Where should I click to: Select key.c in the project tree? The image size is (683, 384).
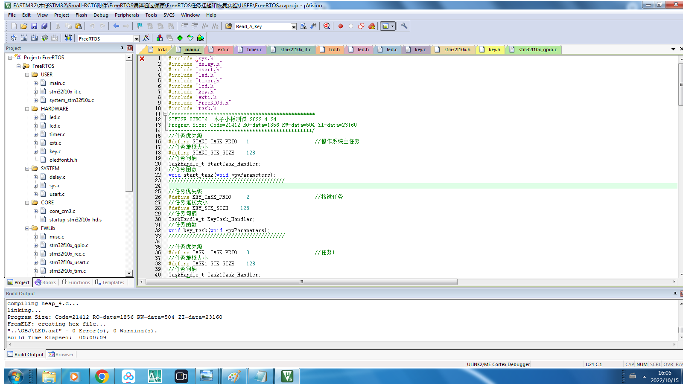pos(55,151)
